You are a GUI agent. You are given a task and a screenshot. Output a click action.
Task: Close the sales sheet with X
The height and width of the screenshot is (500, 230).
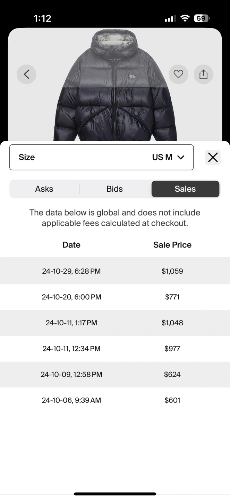213,157
